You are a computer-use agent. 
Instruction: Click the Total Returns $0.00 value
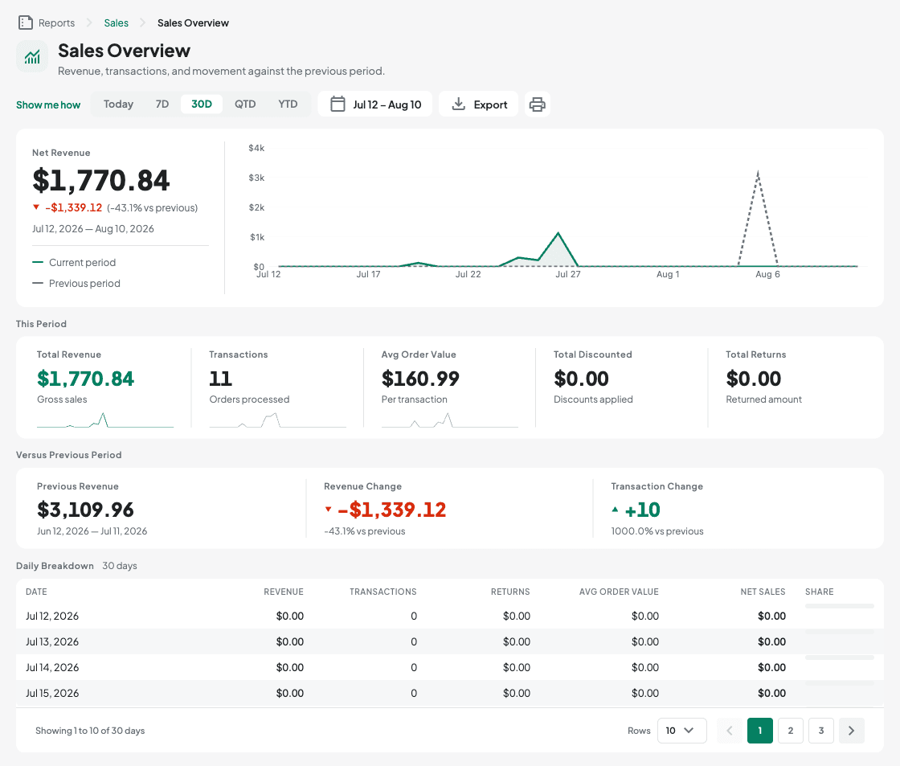(x=753, y=379)
